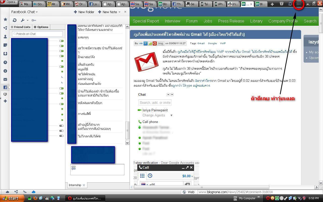
Task: Toggle the first grey switch in Friend Lists
Action: tap(61, 125)
